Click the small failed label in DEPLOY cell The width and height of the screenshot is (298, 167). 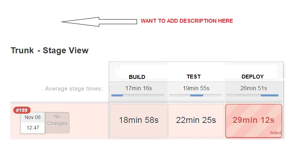[276, 133]
